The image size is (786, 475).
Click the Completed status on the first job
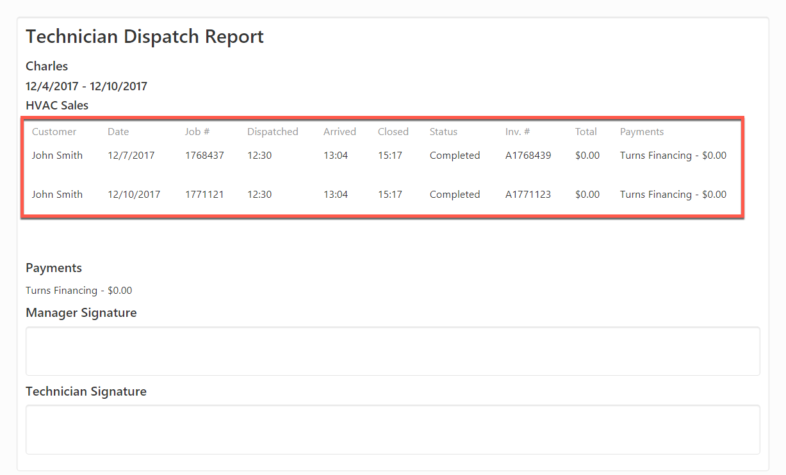(455, 155)
